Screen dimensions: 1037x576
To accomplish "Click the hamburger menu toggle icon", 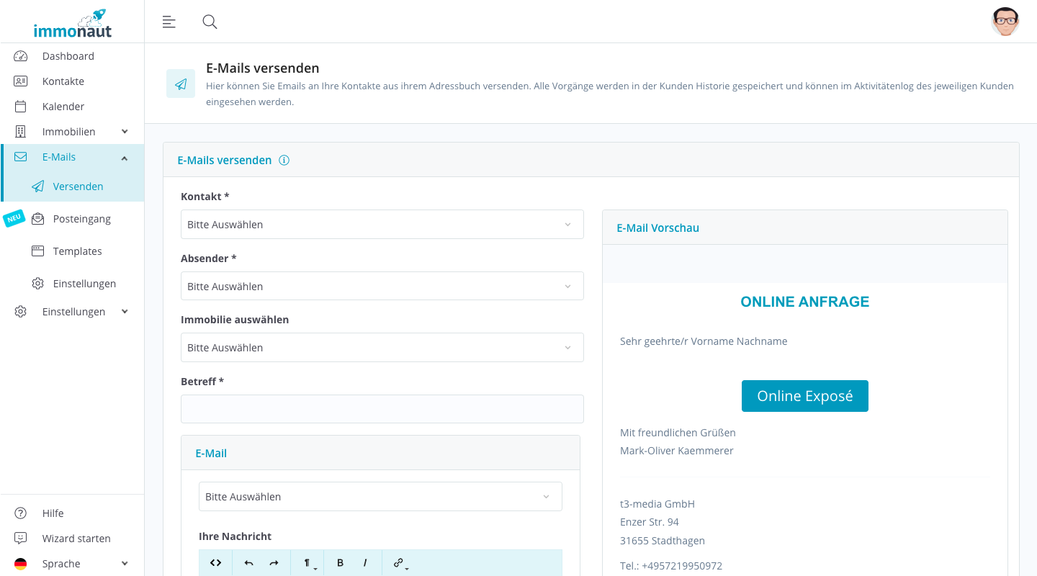I will [169, 22].
